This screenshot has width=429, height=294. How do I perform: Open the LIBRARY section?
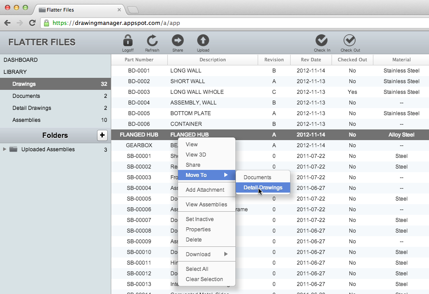click(x=15, y=72)
